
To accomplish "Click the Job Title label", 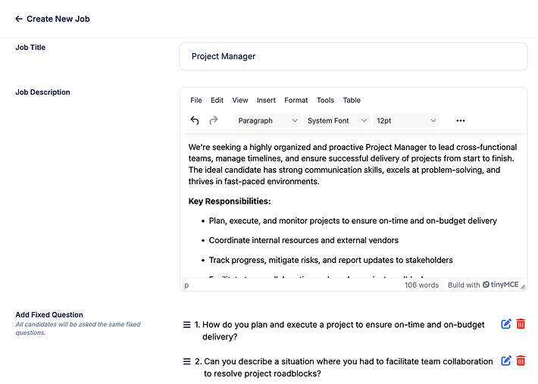I will coord(30,47).
